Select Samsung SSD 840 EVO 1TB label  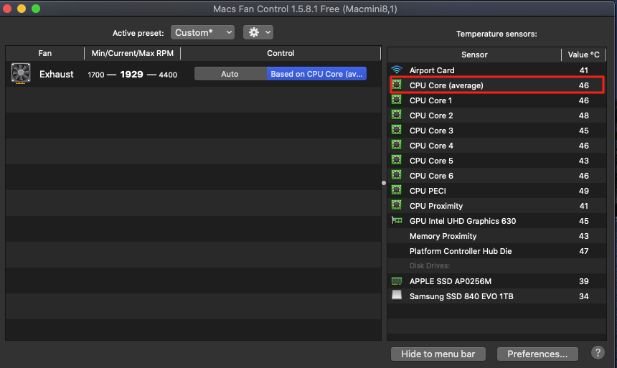click(461, 296)
